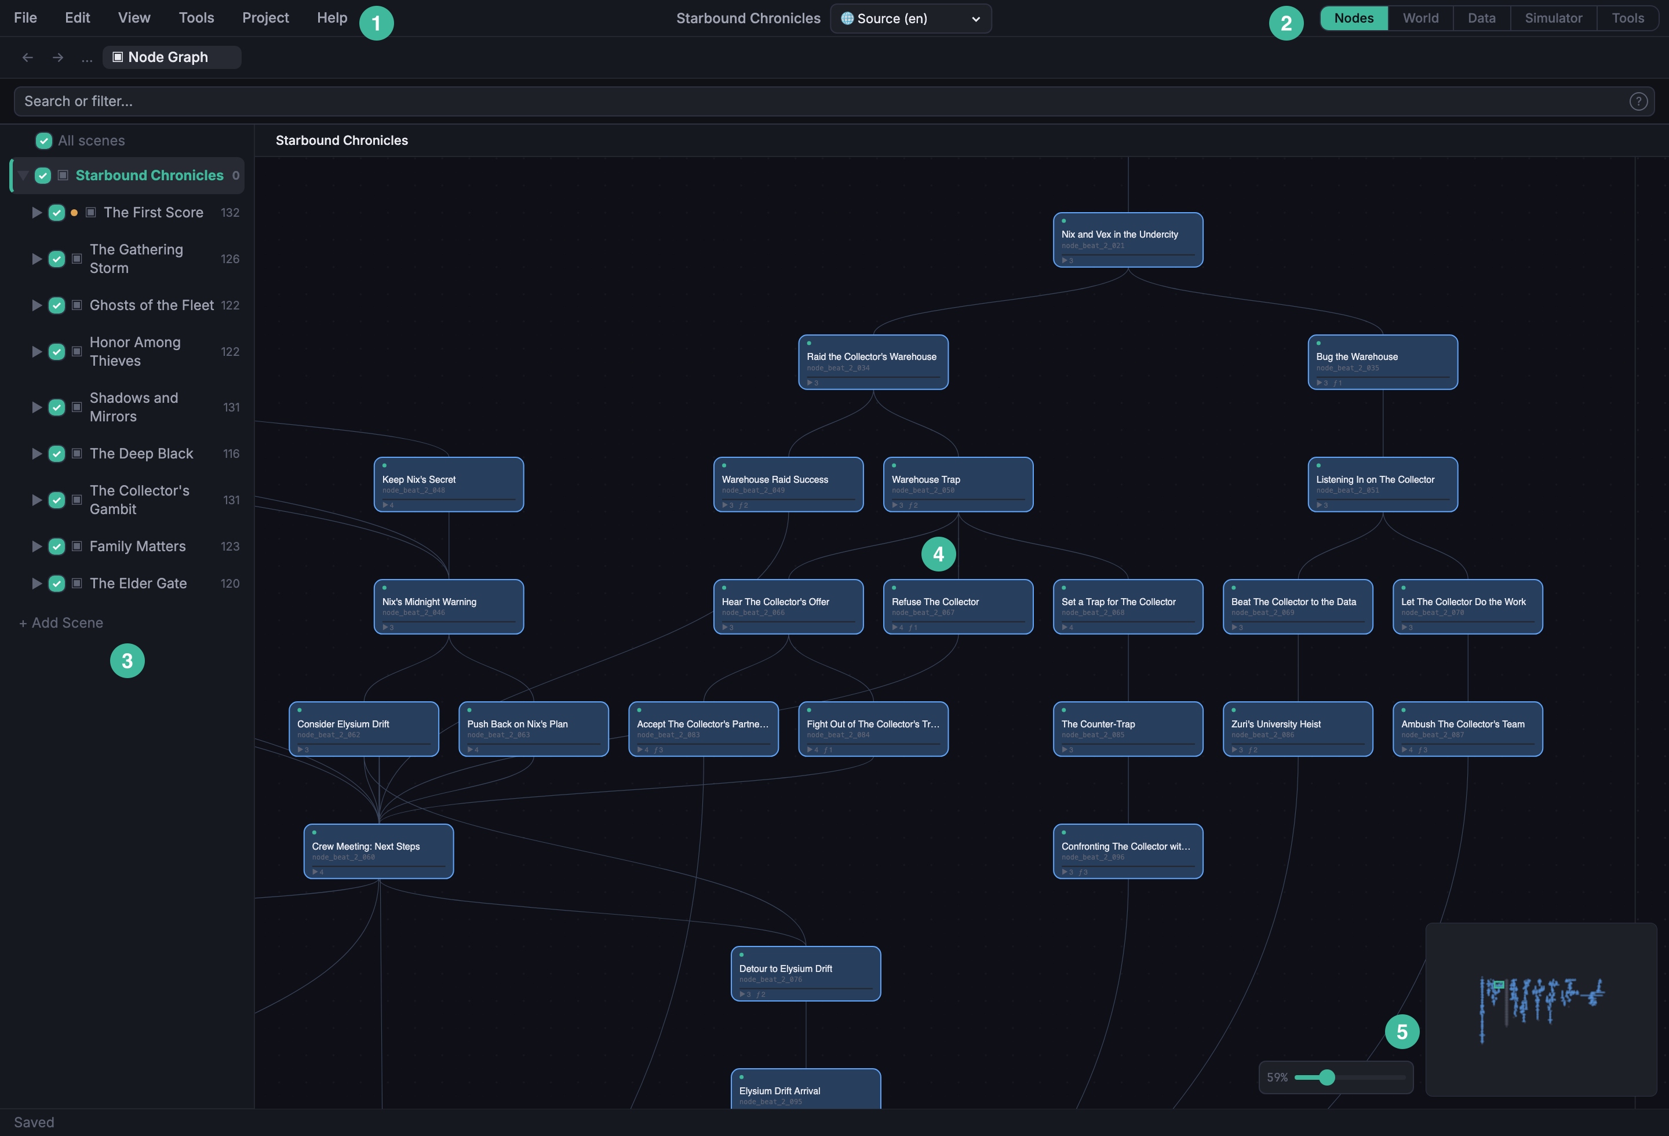Screen dimensions: 1669x1136
Task: Select the Warehouse Trap node
Action: 958,485
